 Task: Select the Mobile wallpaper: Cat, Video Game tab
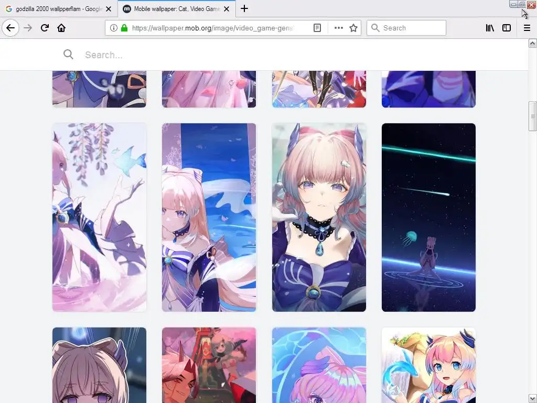point(176,9)
